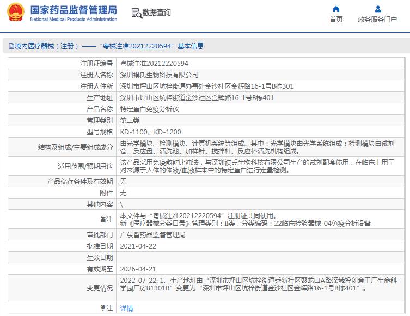Click 第二类 management category value
The image size is (410, 316).
click(130, 121)
